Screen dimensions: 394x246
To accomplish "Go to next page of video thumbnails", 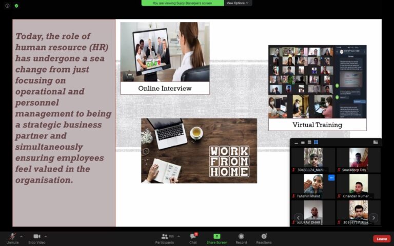I will click(x=373, y=218).
